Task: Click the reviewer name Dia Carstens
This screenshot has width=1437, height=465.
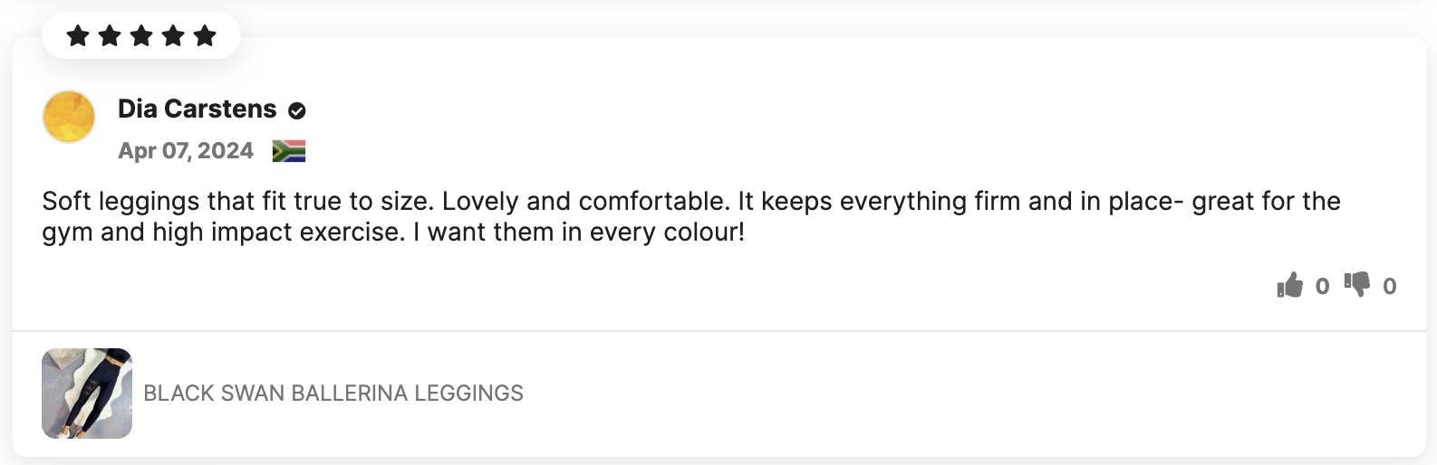Action: (198, 109)
